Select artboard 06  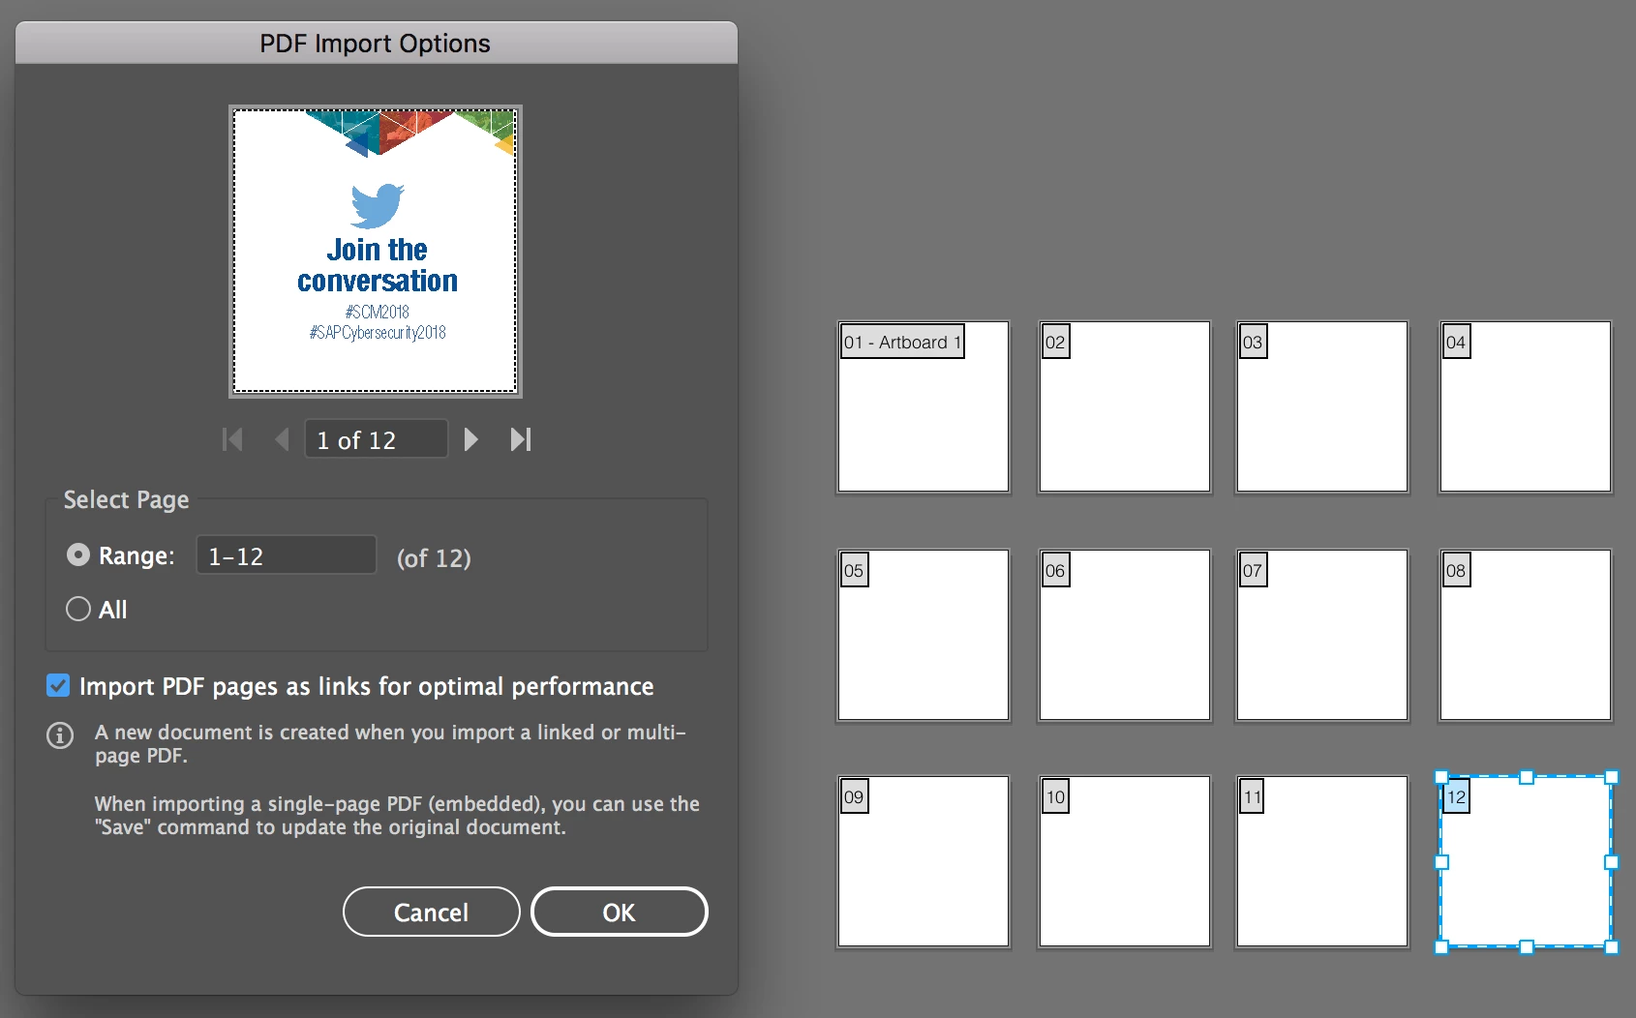pos(1125,635)
